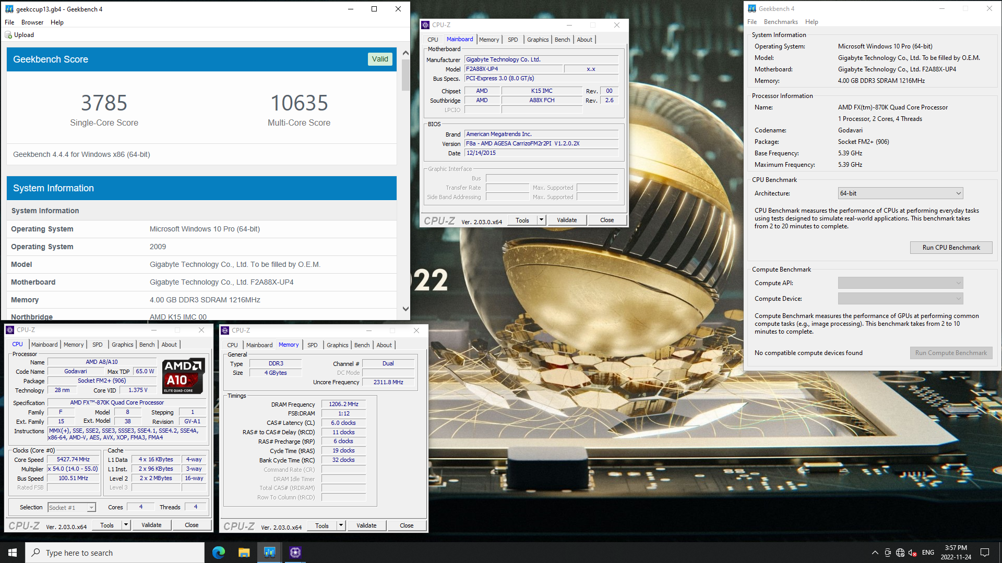Open File Explorer from taskbar
1002x563 pixels.
pos(244,553)
